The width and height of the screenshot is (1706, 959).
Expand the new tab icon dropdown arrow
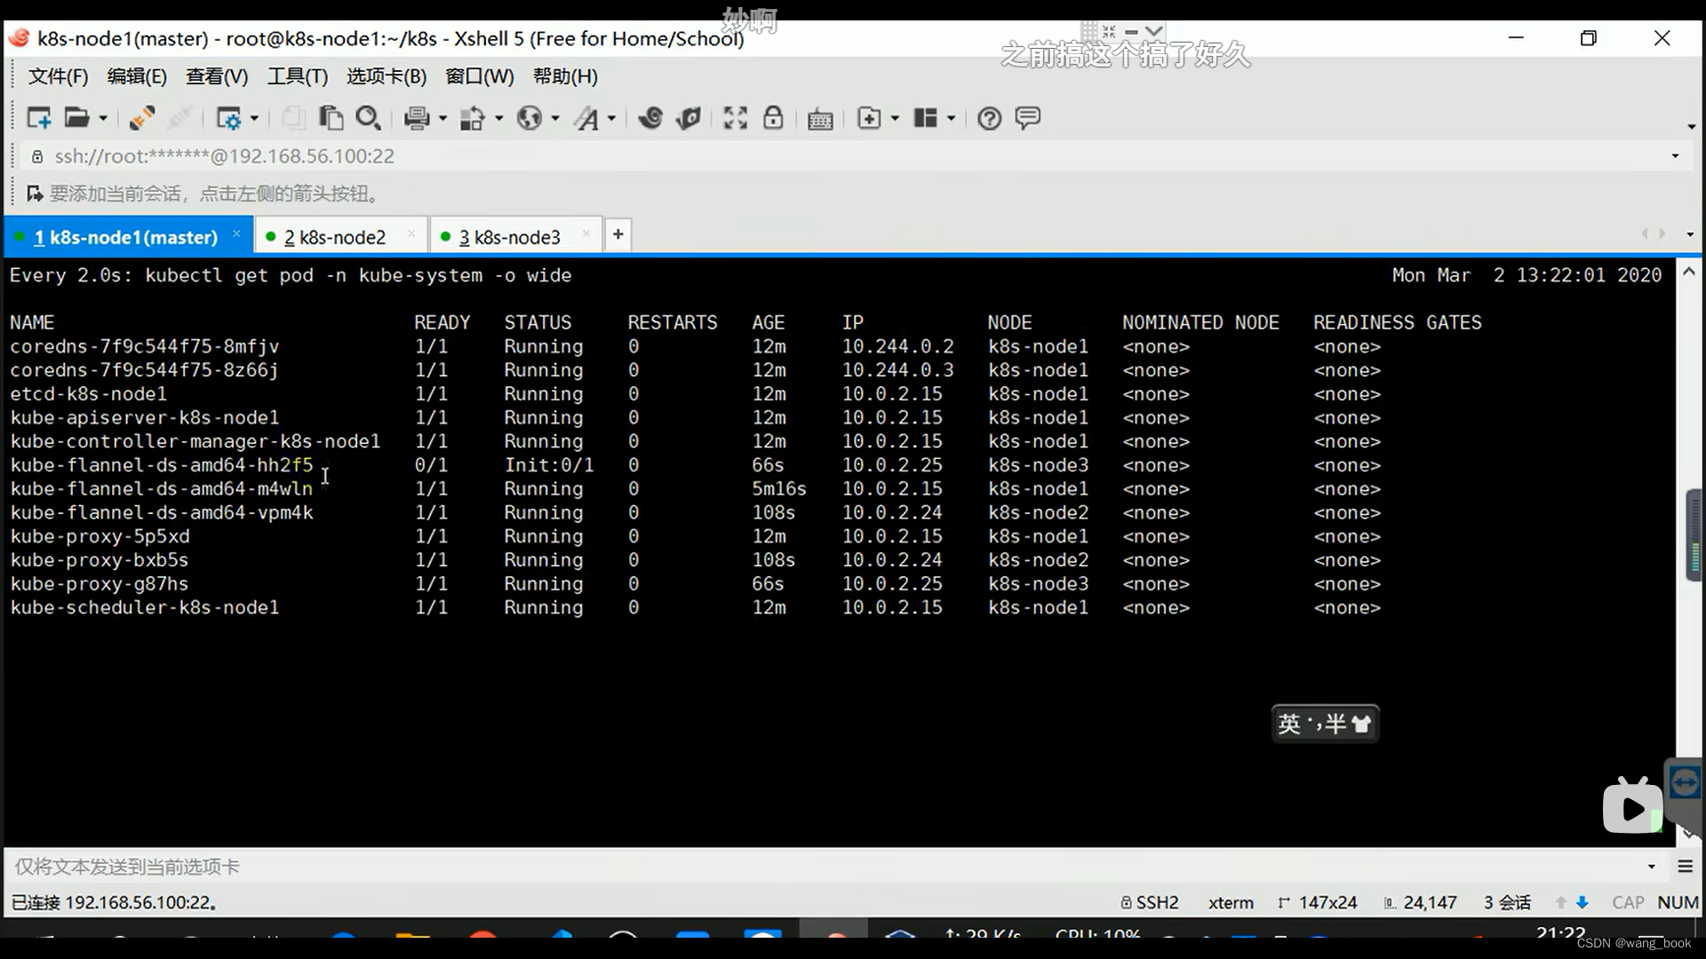(x=895, y=118)
